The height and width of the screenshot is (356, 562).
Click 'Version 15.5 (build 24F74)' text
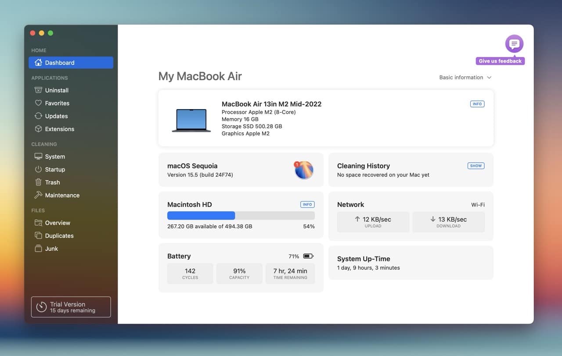tap(200, 175)
